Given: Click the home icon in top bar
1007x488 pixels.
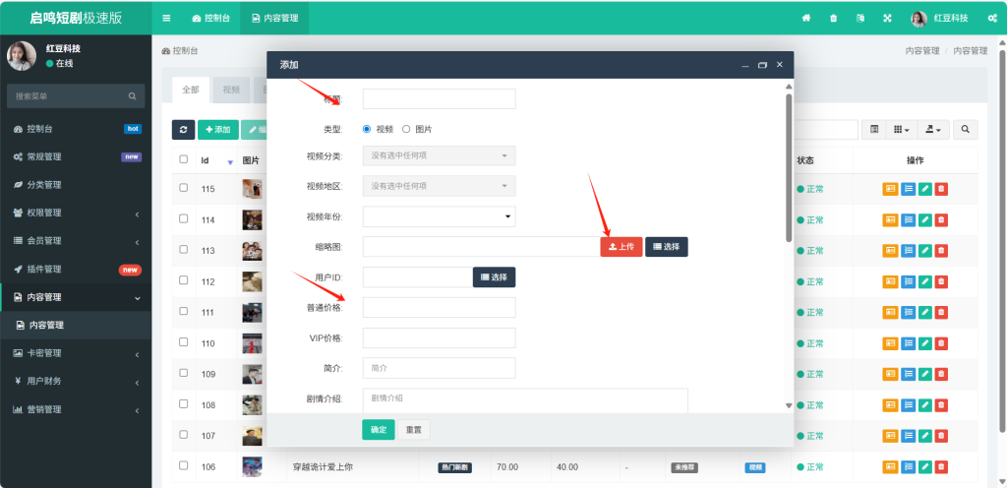Looking at the screenshot, I should tap(806, 19).
